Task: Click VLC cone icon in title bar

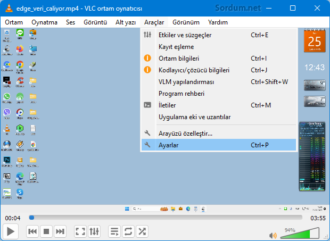Action: [9, 8]
